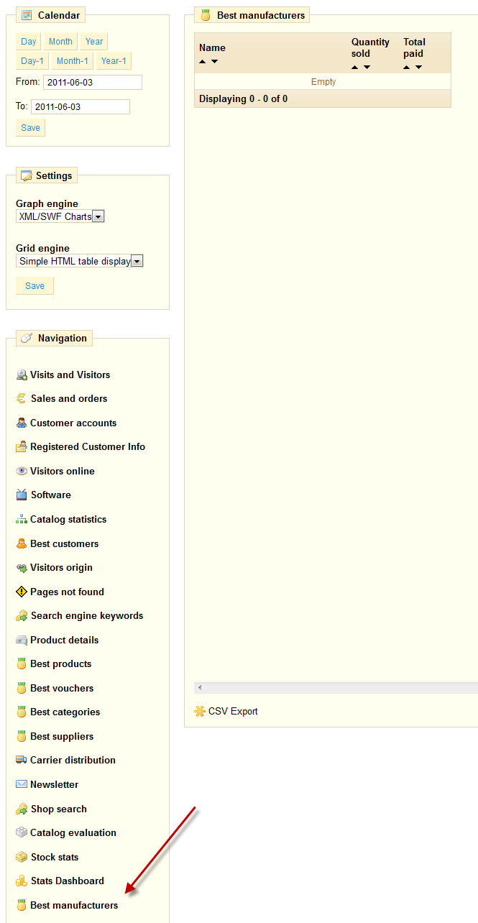The width and height of the screenshot is (478, 923).
Task: Select the Year calendar button
Action: (x=94, y=42)
